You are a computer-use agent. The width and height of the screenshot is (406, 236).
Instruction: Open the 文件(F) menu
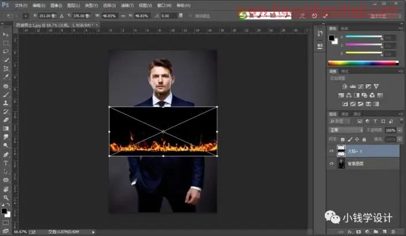[x=21, y=5]
